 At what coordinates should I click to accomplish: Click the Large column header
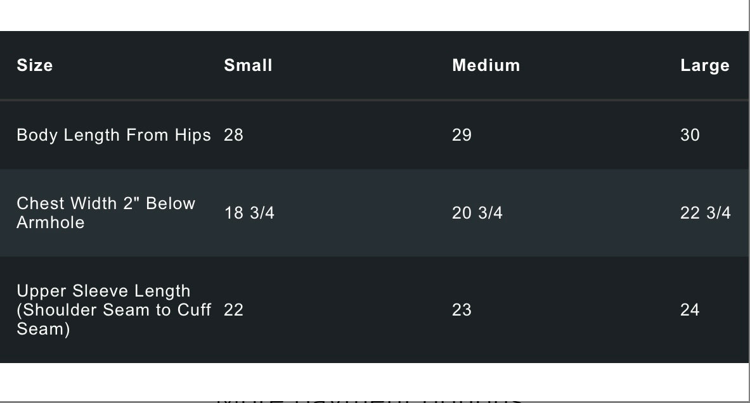point(704,66)
